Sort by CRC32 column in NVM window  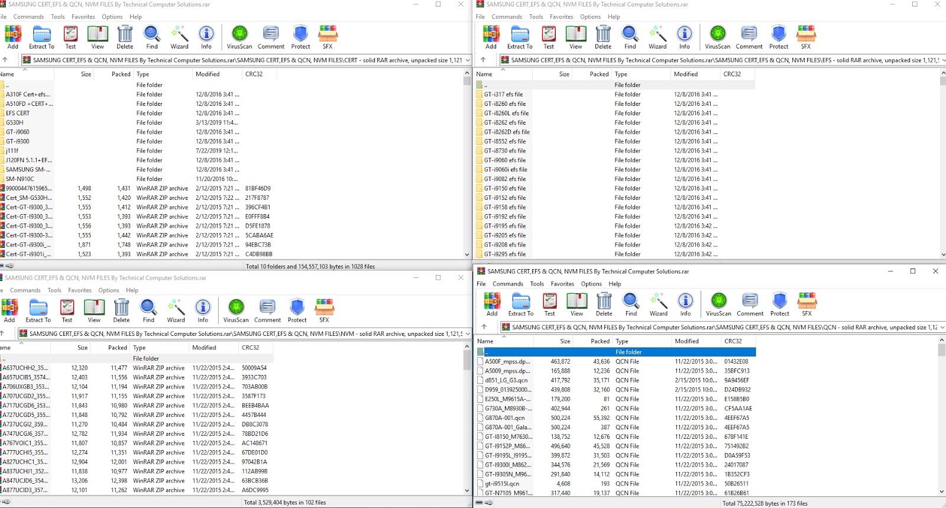tap(256, 348)
